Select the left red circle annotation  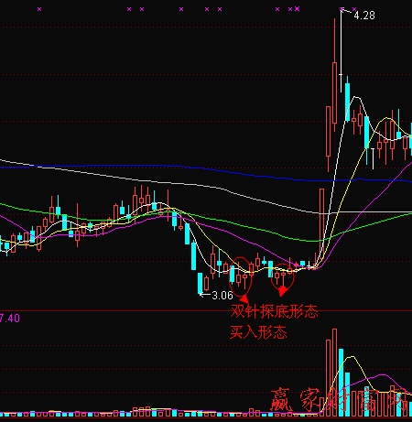click(241, 276)
